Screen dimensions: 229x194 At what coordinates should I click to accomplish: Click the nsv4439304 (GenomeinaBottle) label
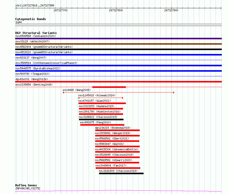(117, 149)
